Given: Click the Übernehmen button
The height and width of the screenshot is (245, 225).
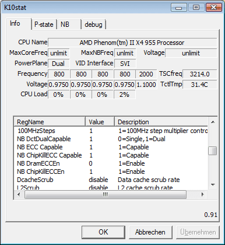Looking at the screenshot, I should coord(198,232).
